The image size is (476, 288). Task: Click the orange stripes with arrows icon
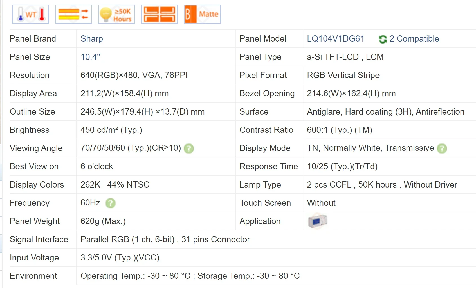coord(73,14)
